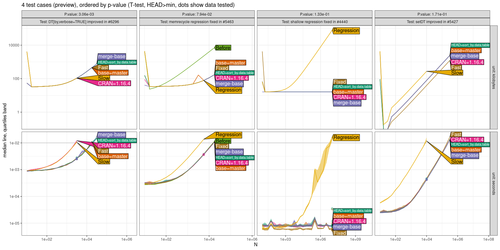Click 'merge-base' label in shallow kilobytes panel
Viewport: 500px width, 250px height.
pos(347,103)
